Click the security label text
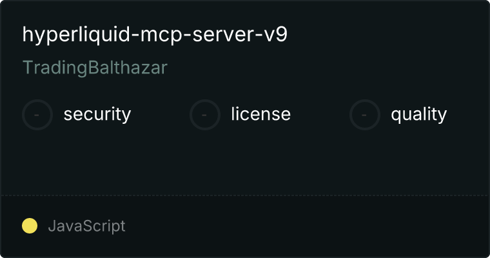Viewport: 490px width, 258px height. [x=97, y=114]
